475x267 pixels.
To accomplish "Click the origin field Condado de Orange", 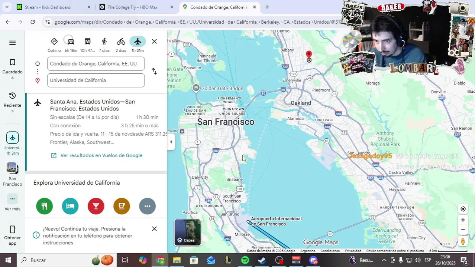I will (x=96, y=64).
